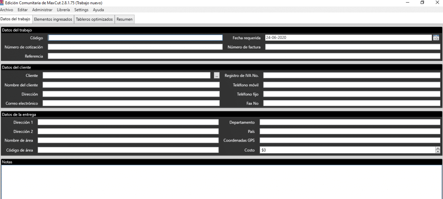This screenshot has height=199, width=443.
Task: Focus the Correo electrónico field
Action: pyautogui.click(x=131, y=103)
